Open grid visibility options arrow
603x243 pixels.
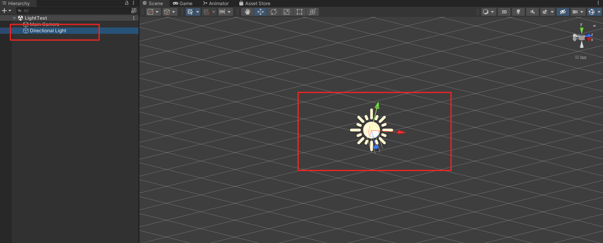198,12
